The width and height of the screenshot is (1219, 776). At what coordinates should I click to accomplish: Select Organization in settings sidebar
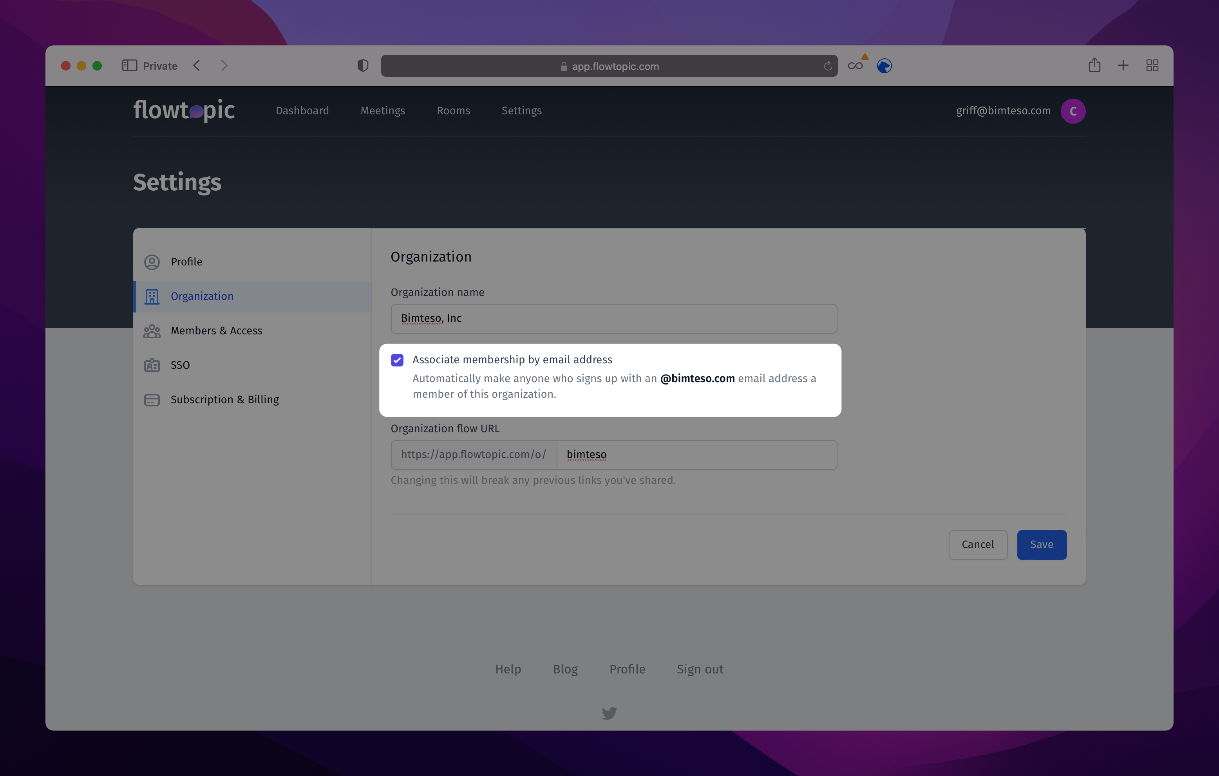(253, 296)
